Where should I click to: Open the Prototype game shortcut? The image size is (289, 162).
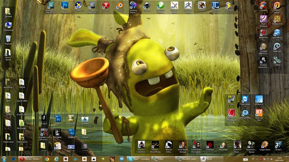(x=210, y=146)
